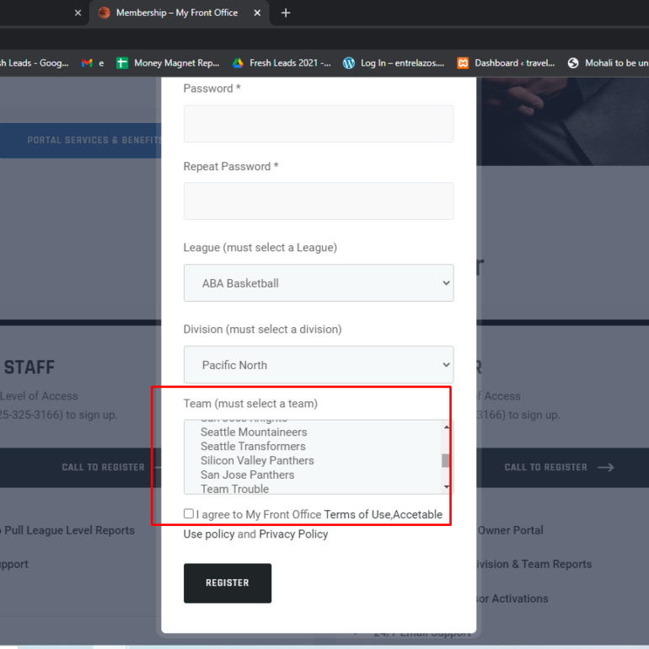
Task: Click the Call to Register arrow icon
Action: [x=605, y=467]
